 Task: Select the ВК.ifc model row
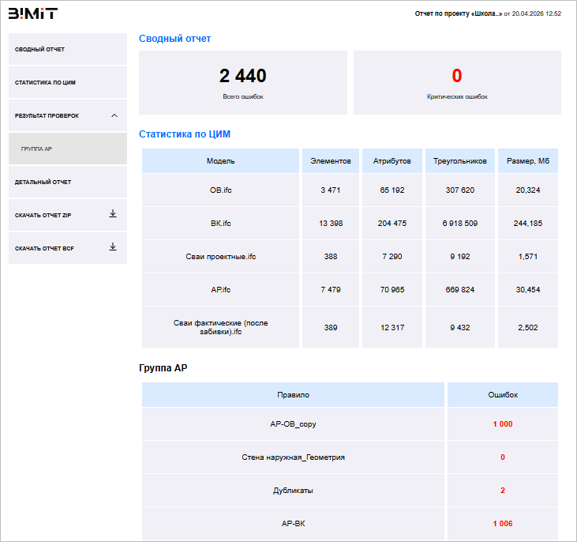pos(220,224)
